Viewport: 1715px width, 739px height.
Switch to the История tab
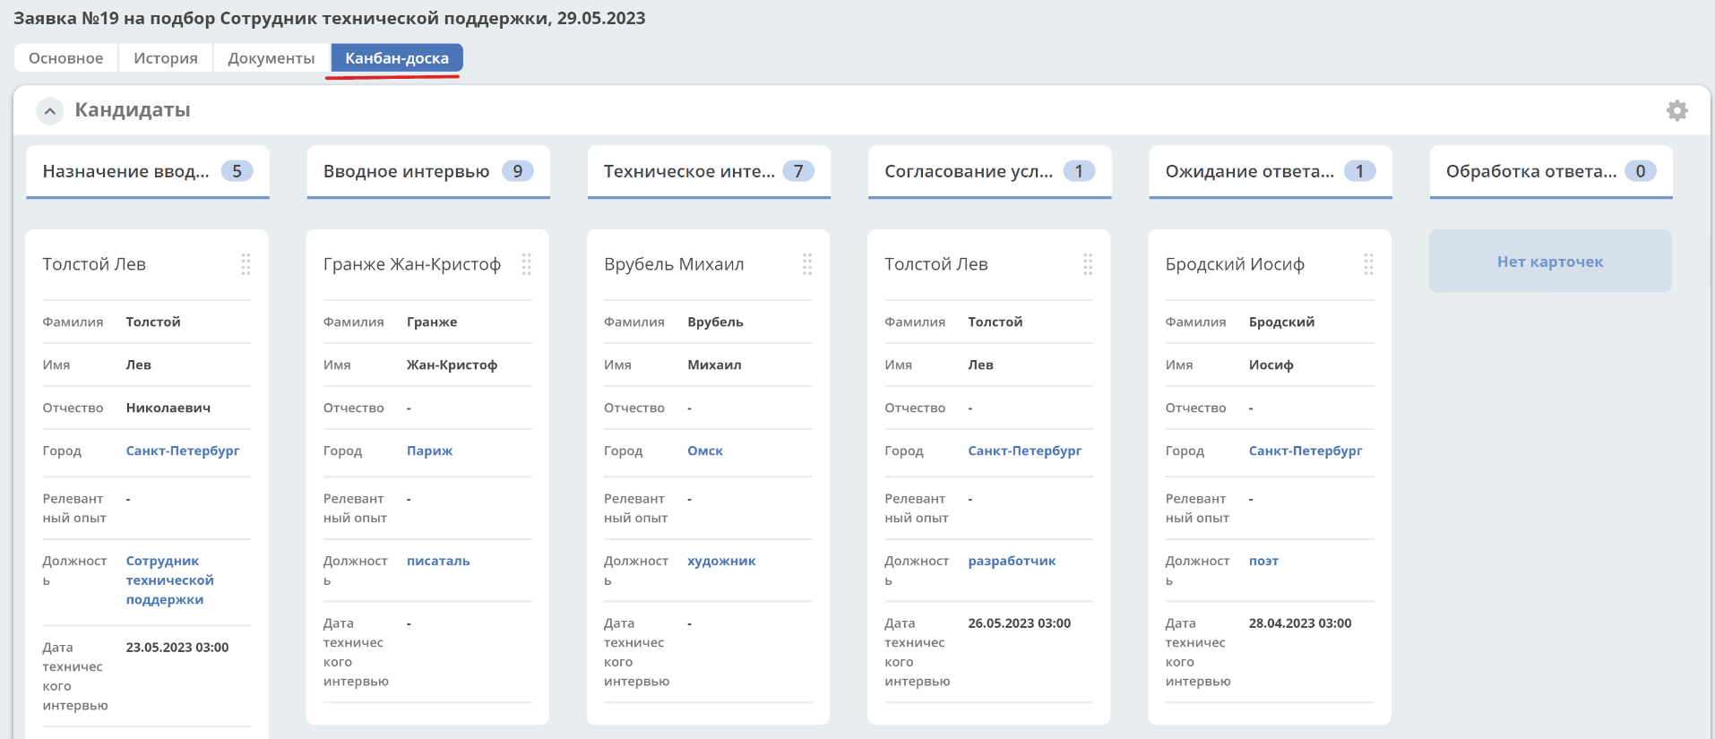(x=166, y=58)
